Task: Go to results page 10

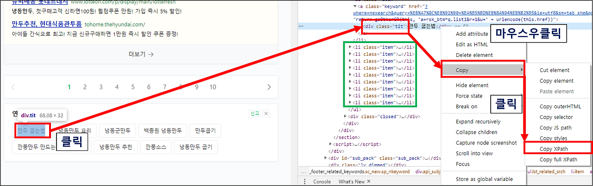Action: pyautogui.click(x=213, y=87)
